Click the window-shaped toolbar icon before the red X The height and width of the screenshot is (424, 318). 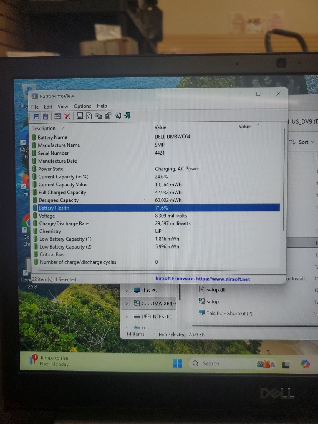coord(58,116)
